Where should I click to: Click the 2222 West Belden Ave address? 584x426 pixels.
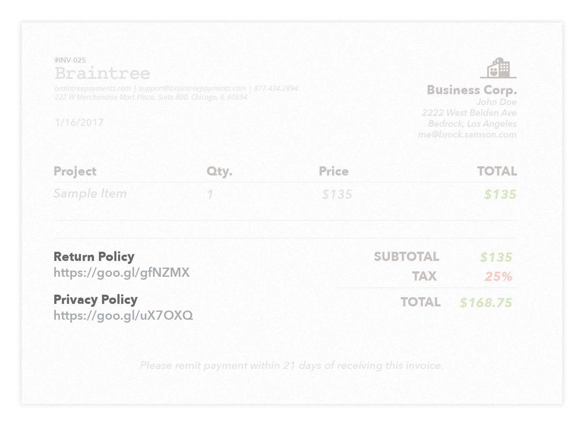[x=469, y=113]
